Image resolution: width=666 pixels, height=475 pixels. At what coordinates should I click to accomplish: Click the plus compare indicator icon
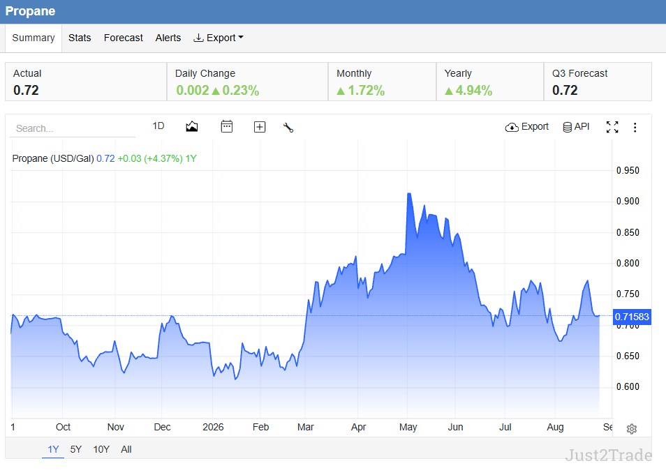[260, 127]
